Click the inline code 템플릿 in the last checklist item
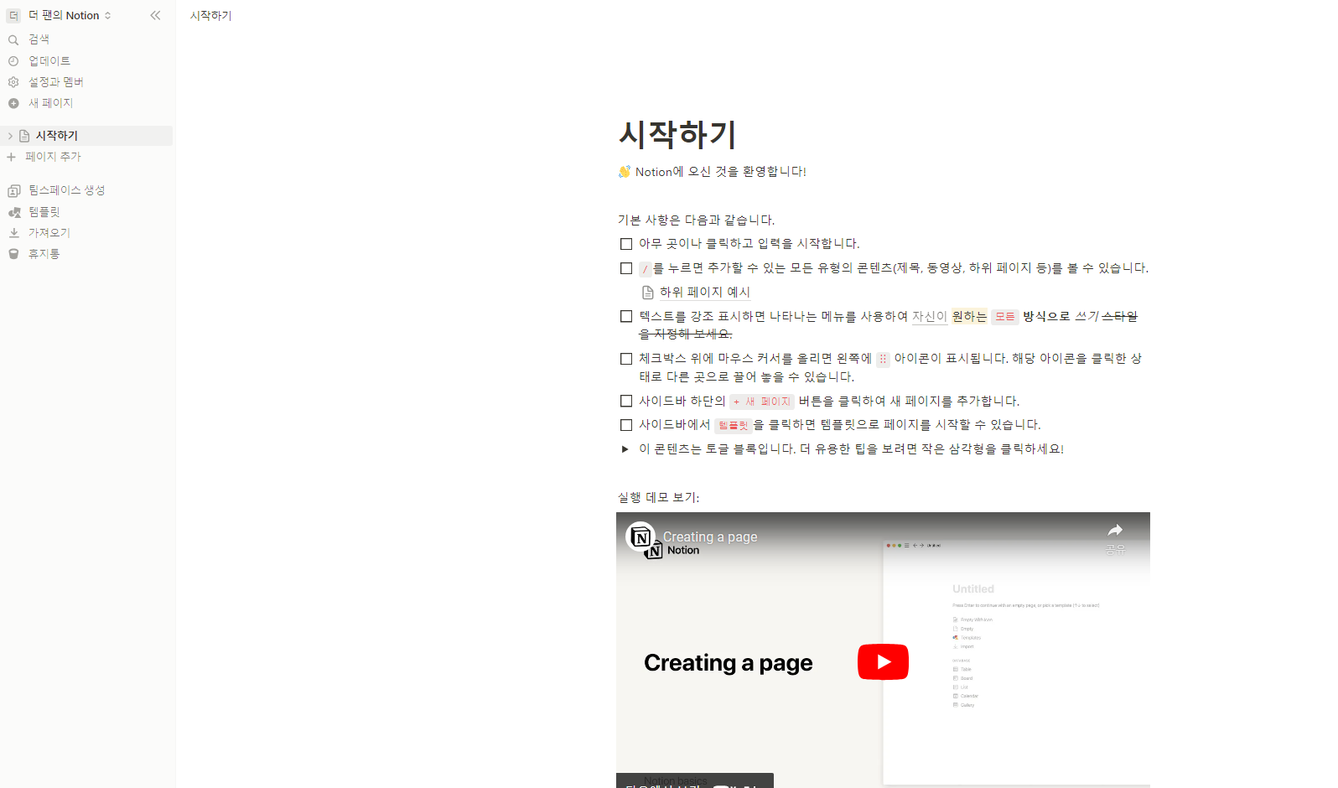Image resolution: width=1338 pixels, height=788 pixels. coord(733,426)
